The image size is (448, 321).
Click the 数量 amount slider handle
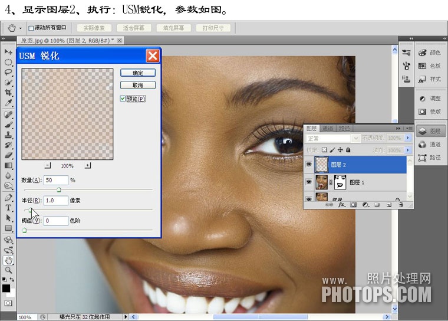pos(58,189)
